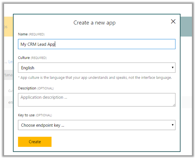Click the Name field containing My CRM Lead App

(x=97, y=44)
